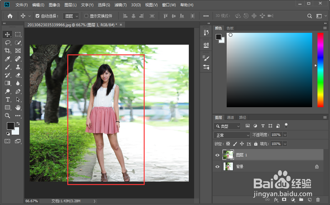Select the Horizontal Type tool

tap(8, 99)
